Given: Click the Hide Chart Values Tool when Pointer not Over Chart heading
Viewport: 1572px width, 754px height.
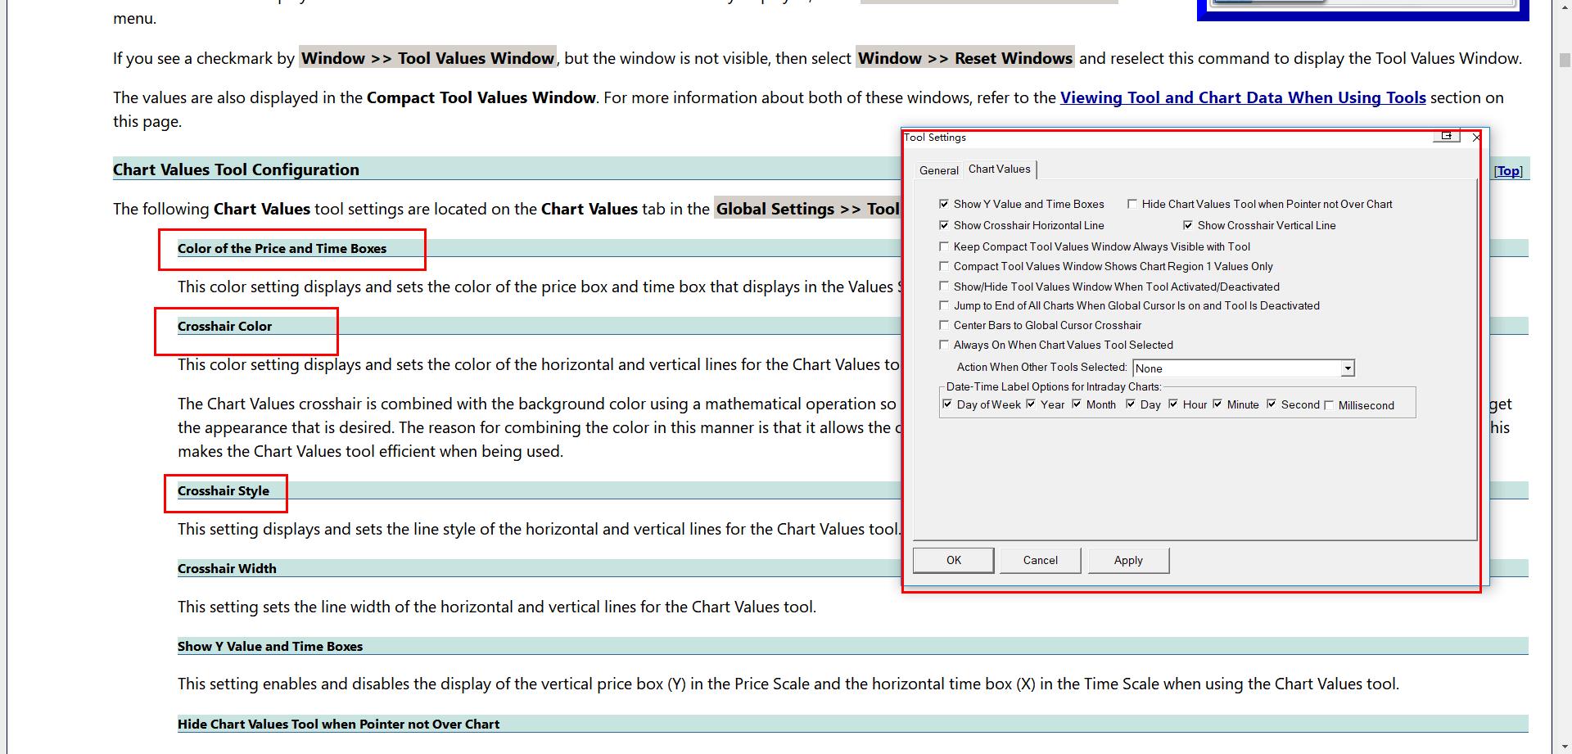Looking at the screenshot, I should point(338,724).
